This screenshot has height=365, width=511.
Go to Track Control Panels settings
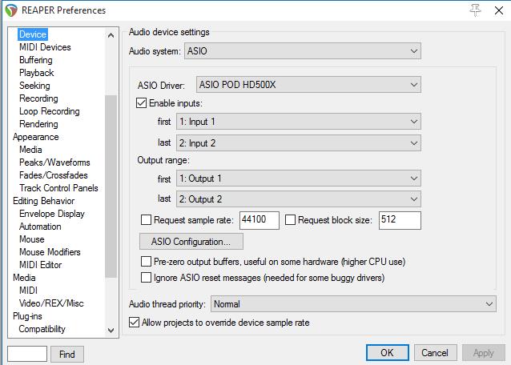(x=58, y=188)
